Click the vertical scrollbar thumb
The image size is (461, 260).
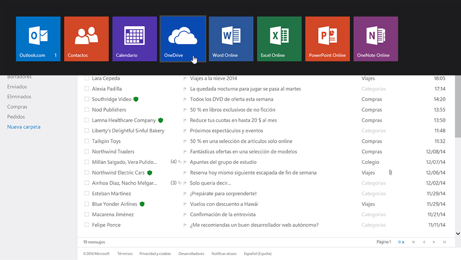[458, 106]
